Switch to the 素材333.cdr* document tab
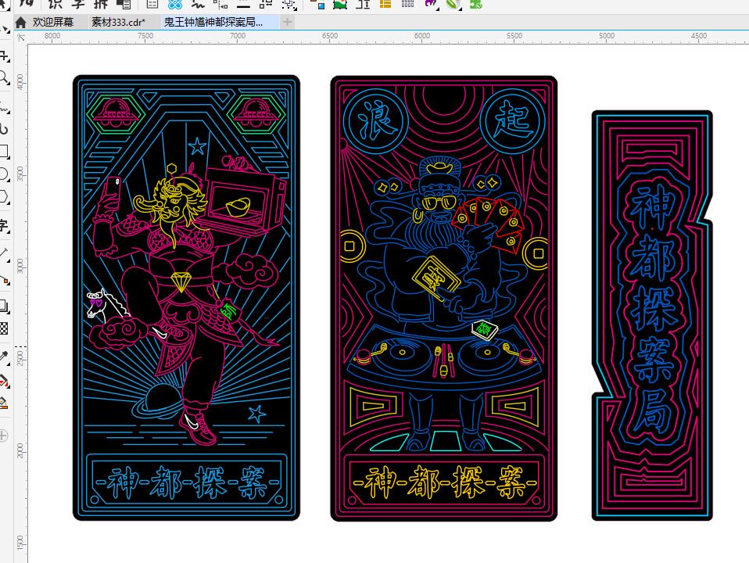 click(x=118, y=22)
